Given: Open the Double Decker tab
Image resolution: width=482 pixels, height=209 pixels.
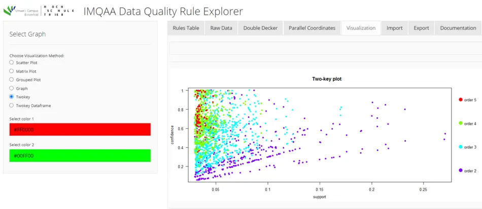Looking at the screenshot, I should pyautogui.click(x=260, y=28).
